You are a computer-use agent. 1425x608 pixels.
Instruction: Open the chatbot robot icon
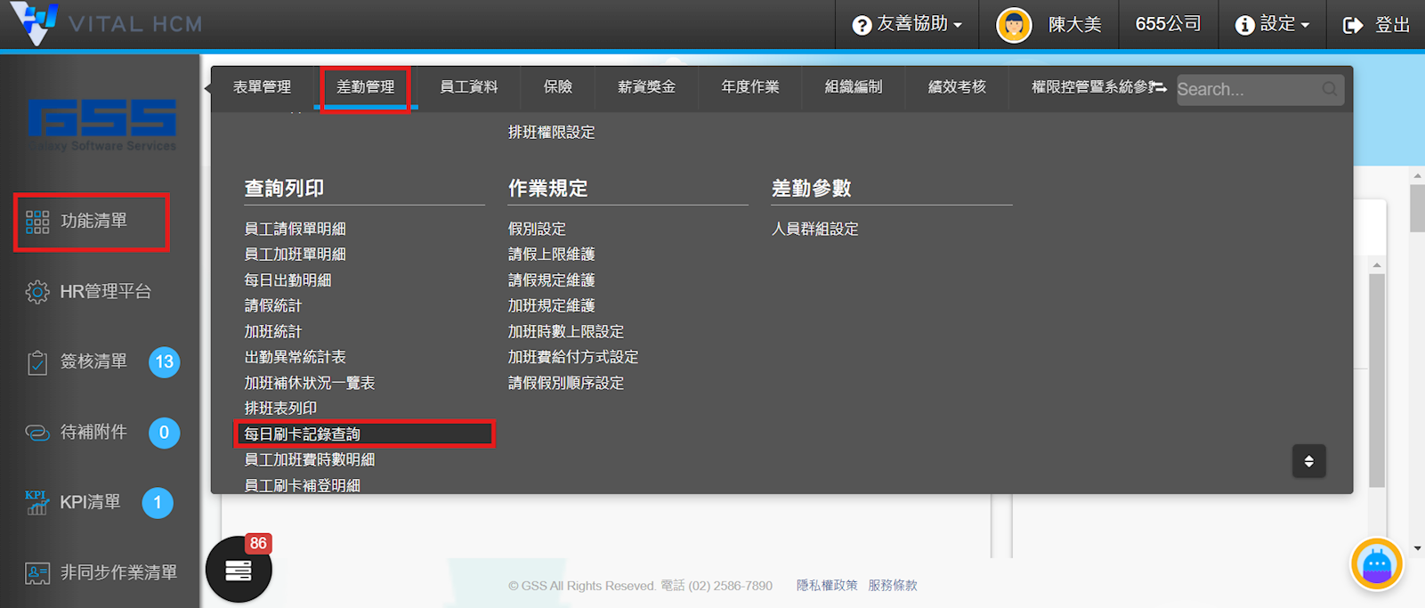(1376, 564)
